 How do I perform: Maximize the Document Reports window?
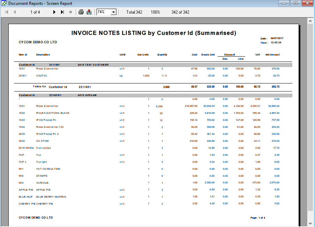point(295,3)
